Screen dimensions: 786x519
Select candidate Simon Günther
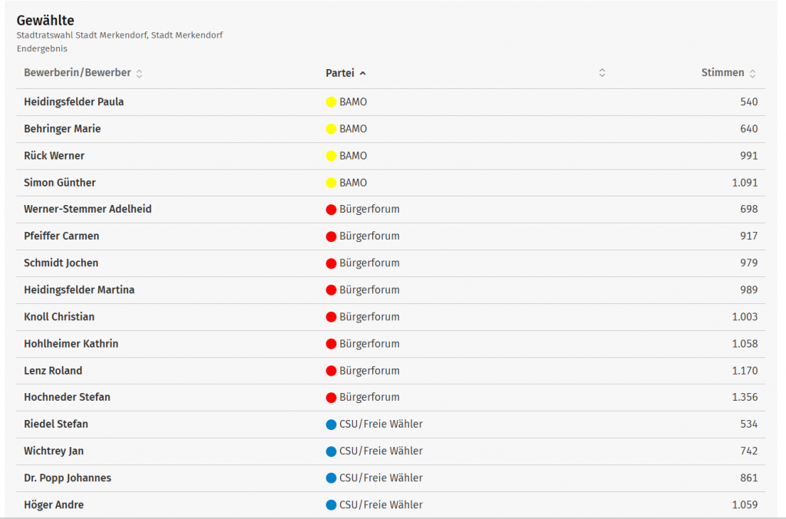tap(60, 183)
